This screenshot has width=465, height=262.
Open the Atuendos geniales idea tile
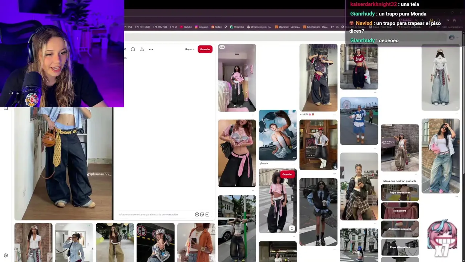click(400, 229)
